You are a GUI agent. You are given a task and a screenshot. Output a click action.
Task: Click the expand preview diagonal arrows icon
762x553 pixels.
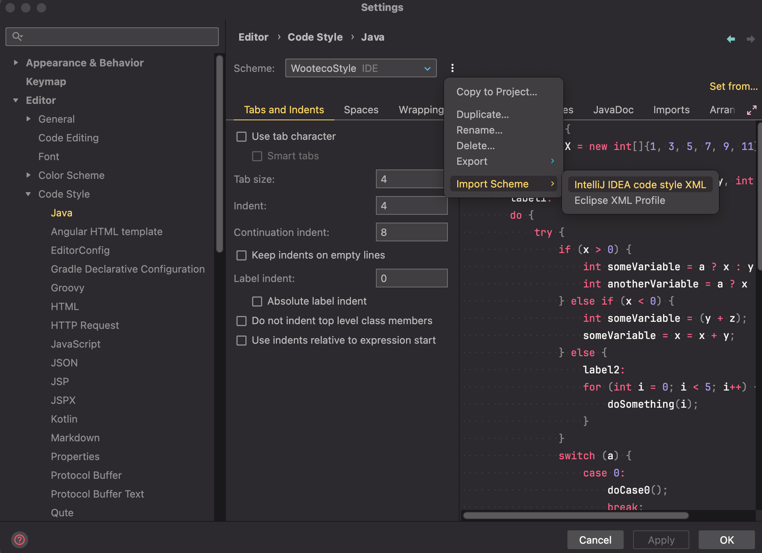point(751,110)
